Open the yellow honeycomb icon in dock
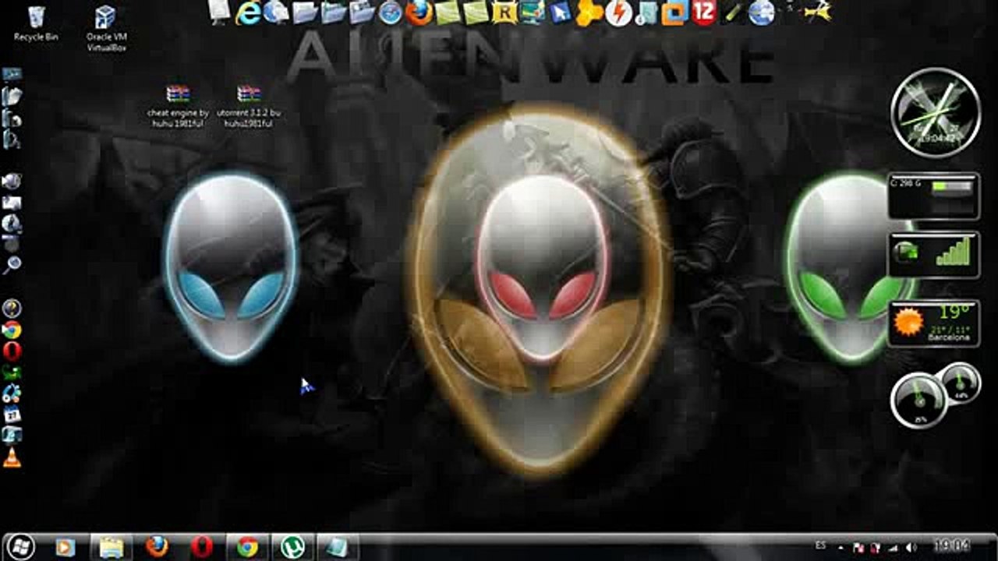The height and width of the screenshot is (561, 998). click(x=589, y=12)
